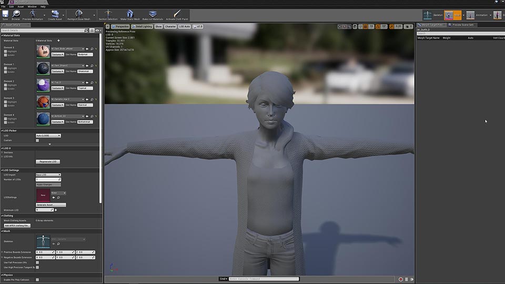Screen dimensions: 505x284
Task: Enable Per Poly Collision checkbox
Action: [37, 280]
